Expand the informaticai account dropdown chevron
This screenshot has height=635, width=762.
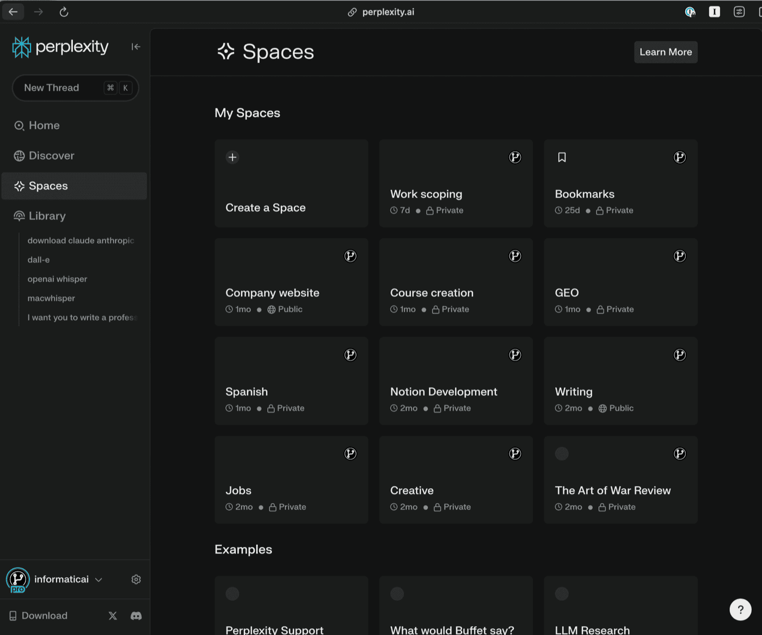click(99, 580)
